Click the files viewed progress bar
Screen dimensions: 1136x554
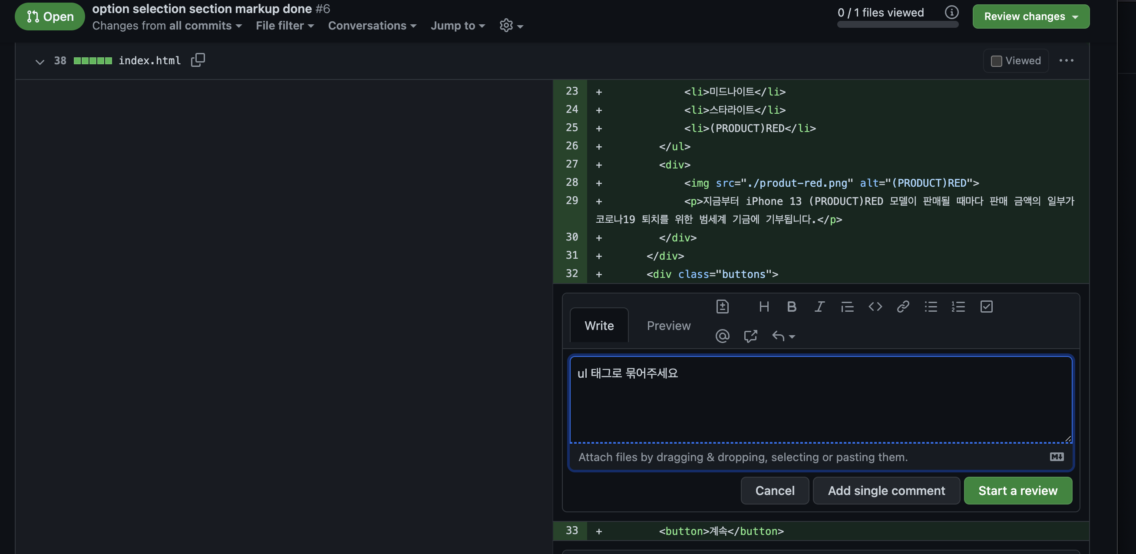pos(898,25)
